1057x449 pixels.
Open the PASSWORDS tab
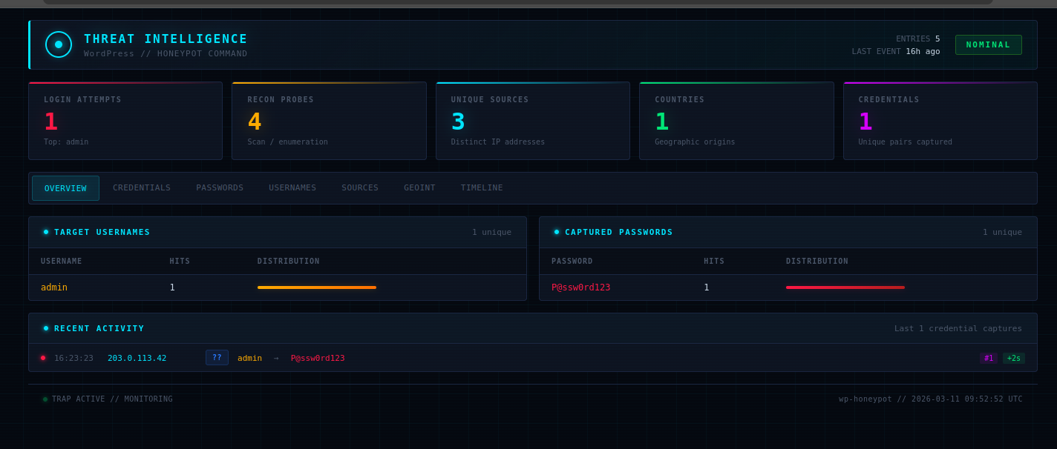[220, 187]
